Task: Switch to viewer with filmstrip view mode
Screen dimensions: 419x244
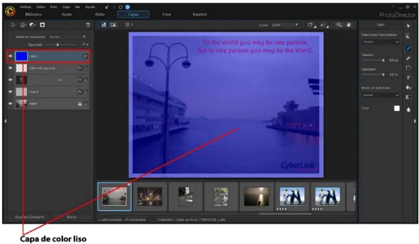Action: (104, 25)
